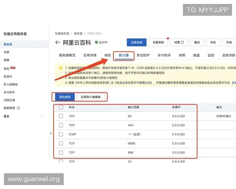Image resolution: width=236 pixels, height=189 pixels.
Task: Check the TCP port 20 rule checkbox
Action: 61,161
